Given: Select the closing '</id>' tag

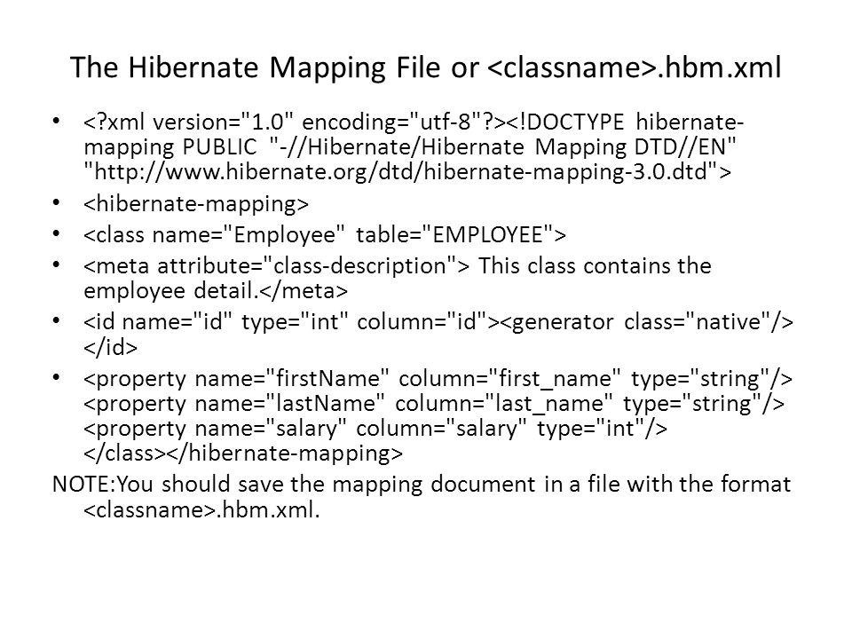Looking at the screenshot, I should (111, 347).
